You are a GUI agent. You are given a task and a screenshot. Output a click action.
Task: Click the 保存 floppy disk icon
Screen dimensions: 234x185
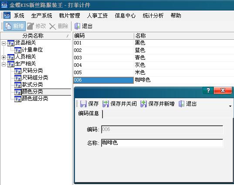pos(83,104)
